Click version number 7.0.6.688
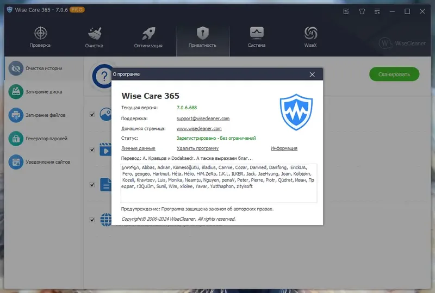435x293 pixels. pyautogui.click(x=187, y=108)
